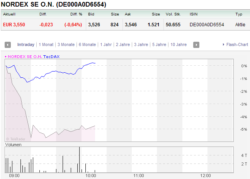Open the Flash-Chart link
Viewport: 250px width, 179px height.
[237, 44]
